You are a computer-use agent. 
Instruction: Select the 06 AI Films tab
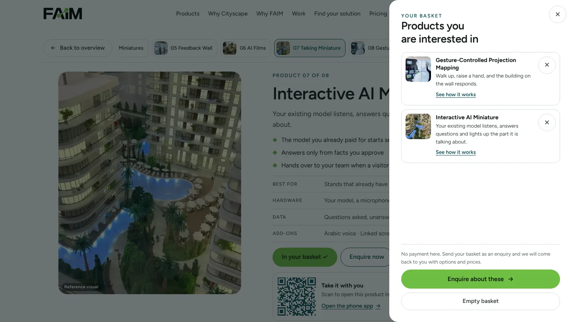point(245,48)
